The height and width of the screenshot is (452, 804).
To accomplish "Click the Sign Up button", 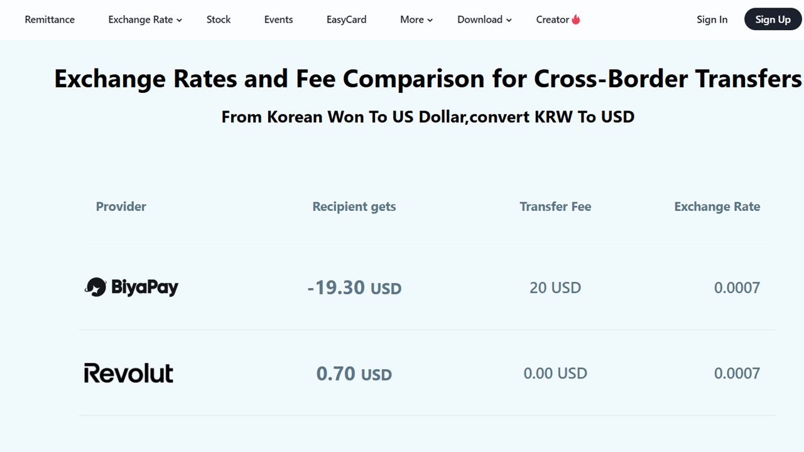I will (773, 19).
